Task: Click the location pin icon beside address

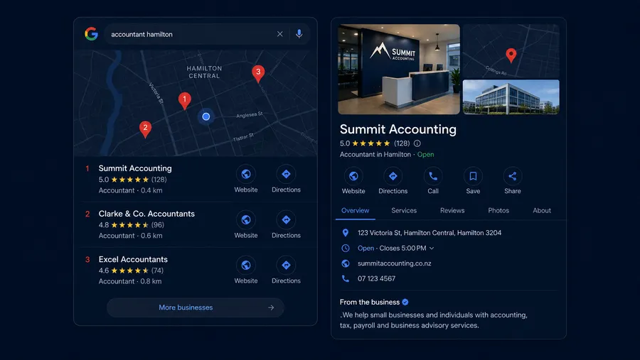Action: pos(346,233)
